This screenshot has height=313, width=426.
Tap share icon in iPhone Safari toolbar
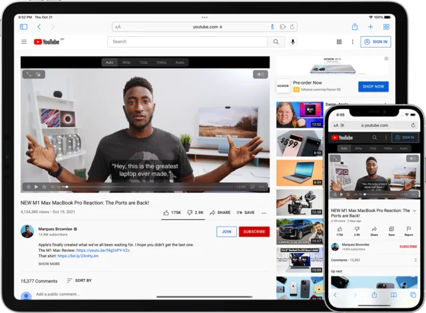tap(374, 294)
